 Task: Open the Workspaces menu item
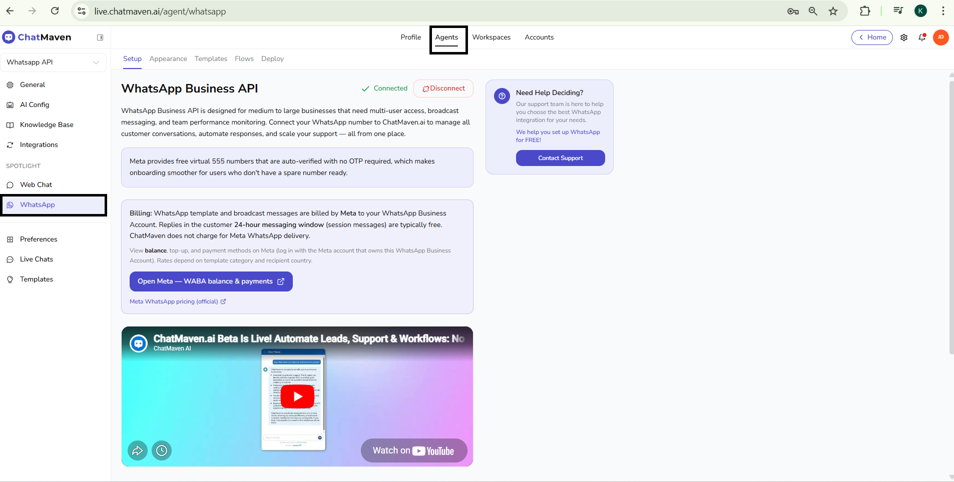click(x=491, y=37)
